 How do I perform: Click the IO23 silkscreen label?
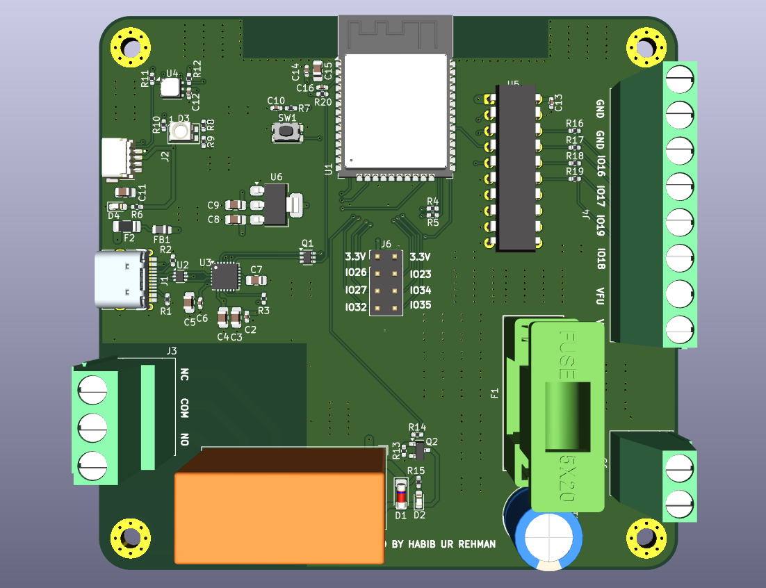pyautogui.click(x=420, y=274)
